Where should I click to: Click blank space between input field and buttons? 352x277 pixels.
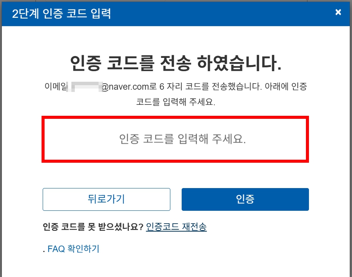(x=175, y=175)
